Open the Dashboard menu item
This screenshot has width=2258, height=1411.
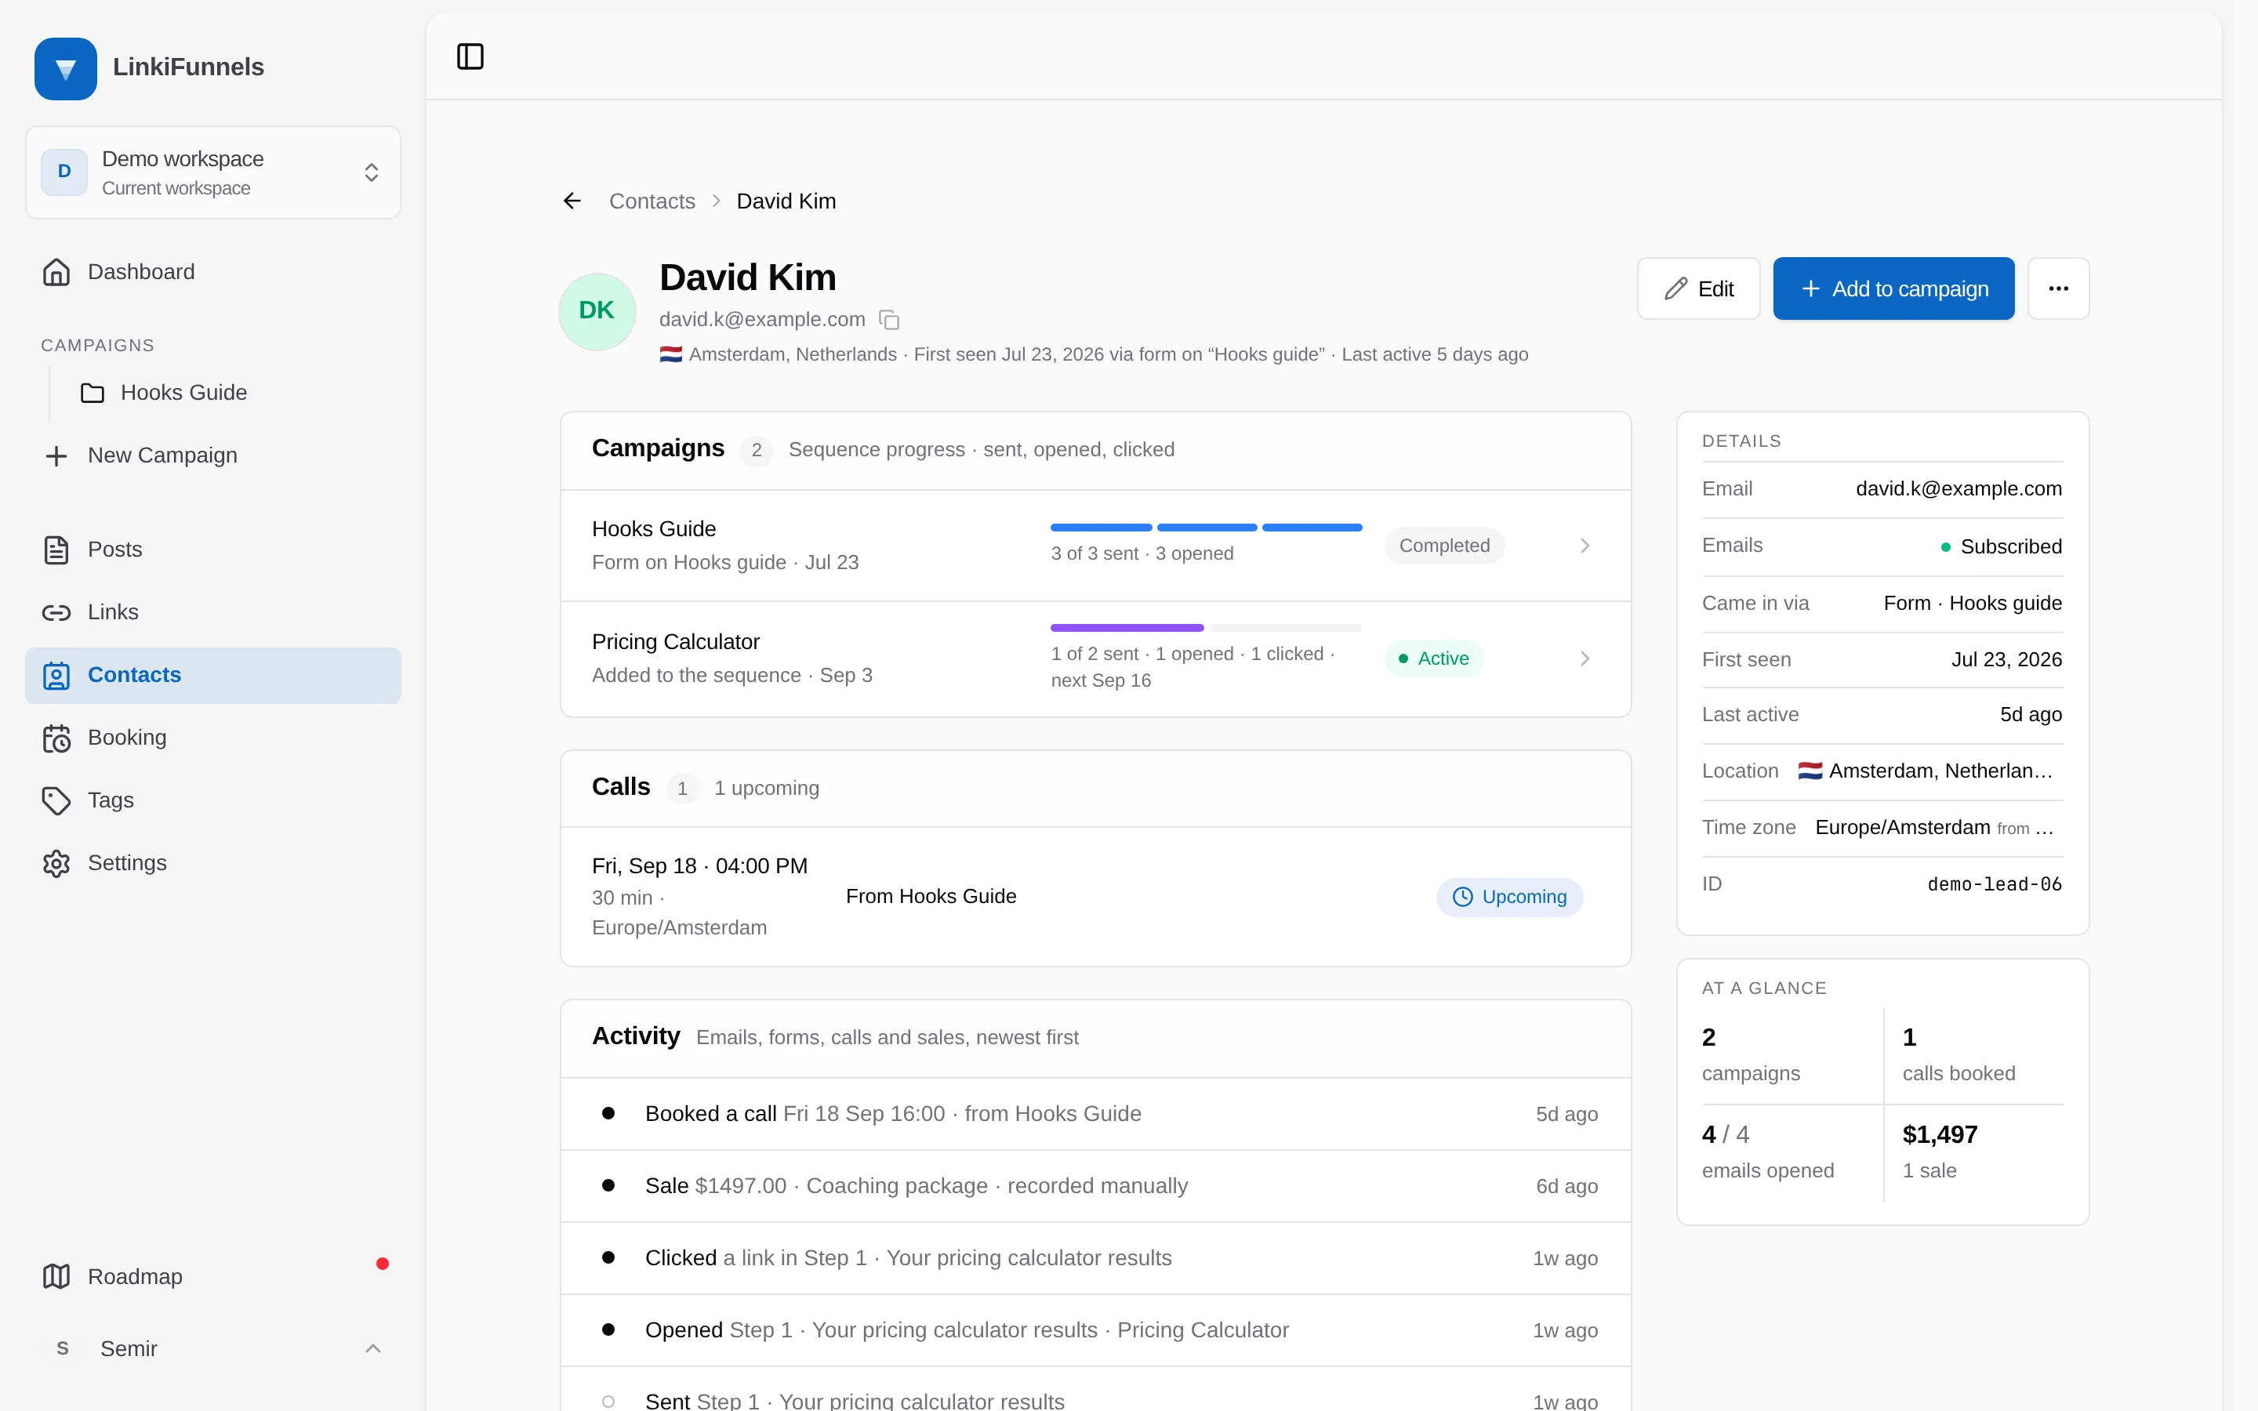[212, 271]
